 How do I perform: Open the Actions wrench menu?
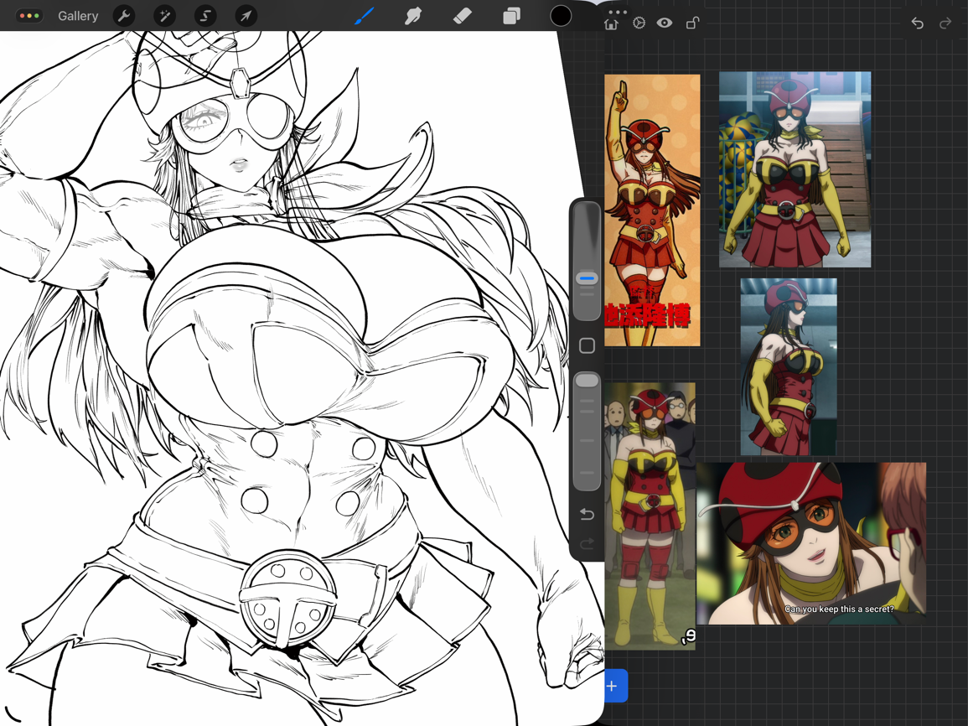(124, 16)
